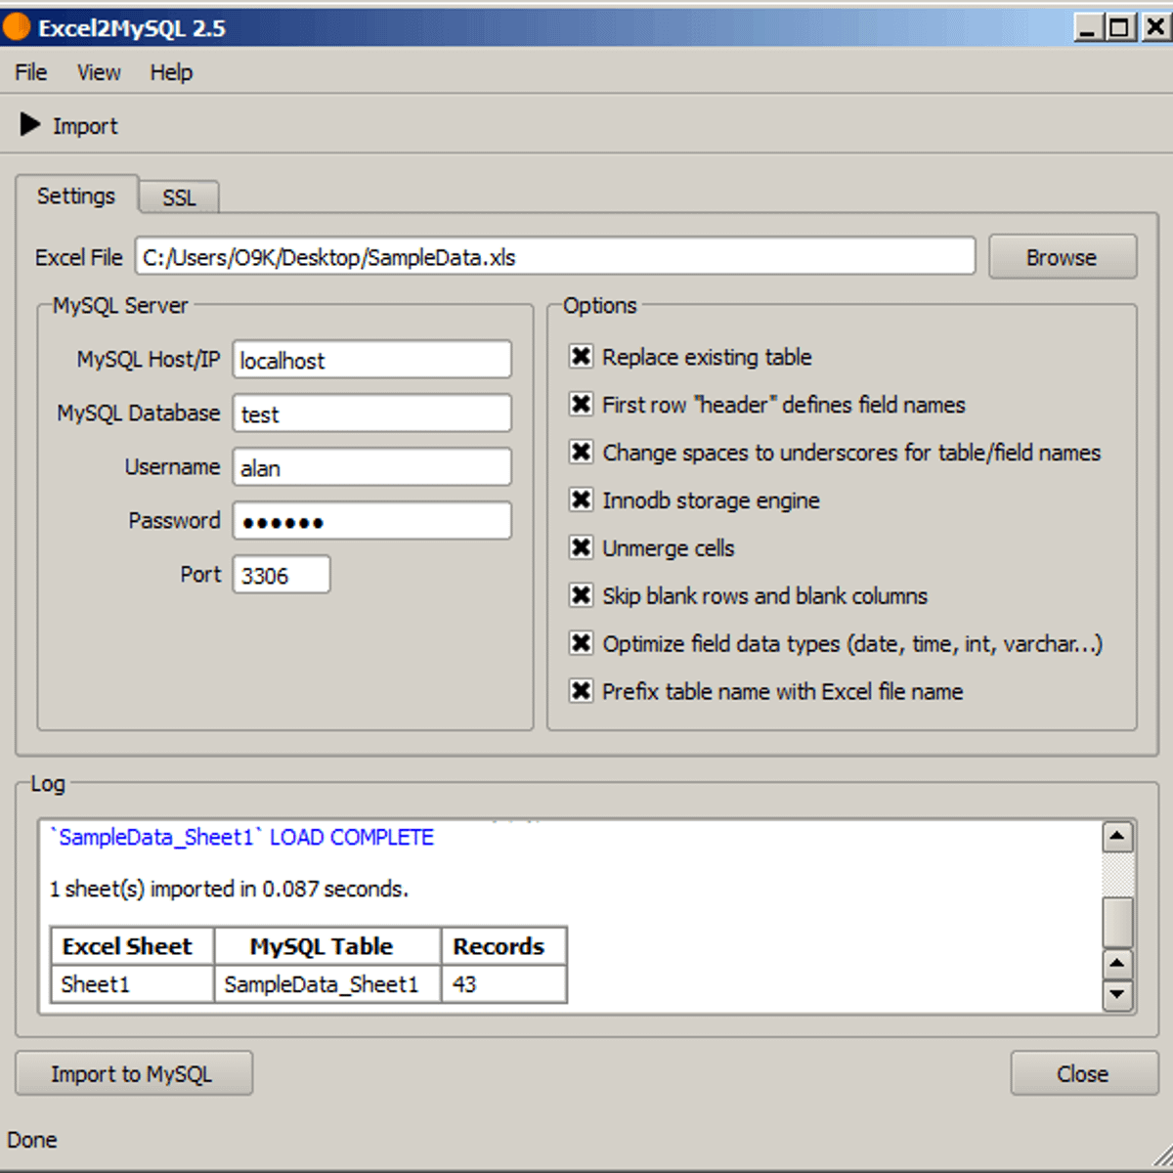Image resolution: width=1173 pixels, height=1173 pixels.
Task: Click the log scrollbar top up arrow
Action: (x=1117, y=837)
